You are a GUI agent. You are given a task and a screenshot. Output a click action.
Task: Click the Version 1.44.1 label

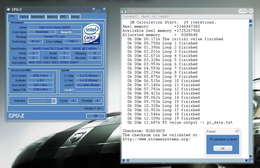(x=93, y=108)
